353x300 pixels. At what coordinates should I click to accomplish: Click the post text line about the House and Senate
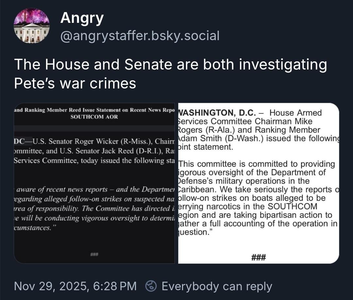[x=170, y=64]
